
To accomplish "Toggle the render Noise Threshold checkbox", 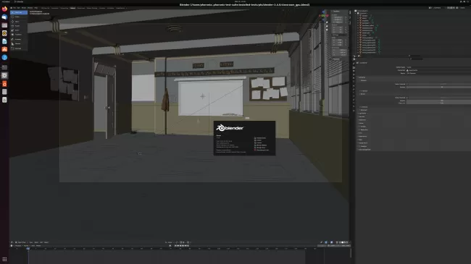I will click(407, 98).
